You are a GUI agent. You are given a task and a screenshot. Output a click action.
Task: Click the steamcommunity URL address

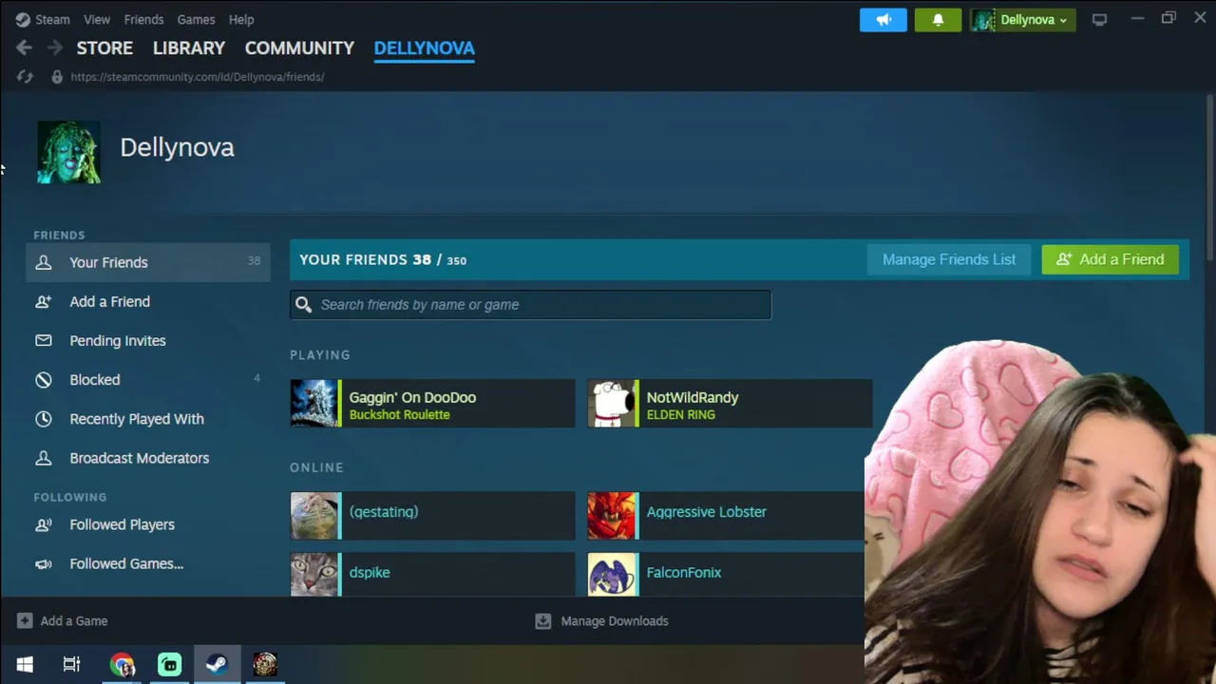(x=198, y=77)
